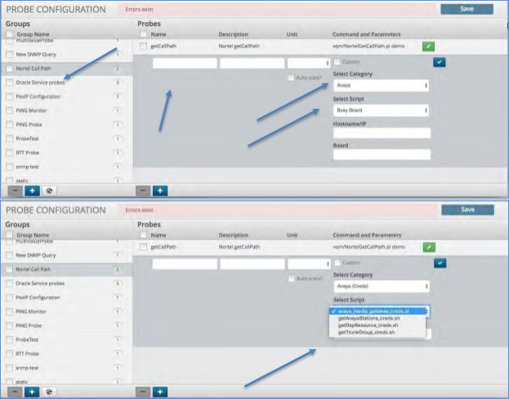Expand the category dropdown showing Avaya (Creds)

[382, 286]
